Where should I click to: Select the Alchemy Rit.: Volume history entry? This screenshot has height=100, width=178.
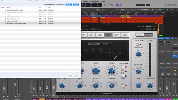pyautogui.click(x=41, y=19)
